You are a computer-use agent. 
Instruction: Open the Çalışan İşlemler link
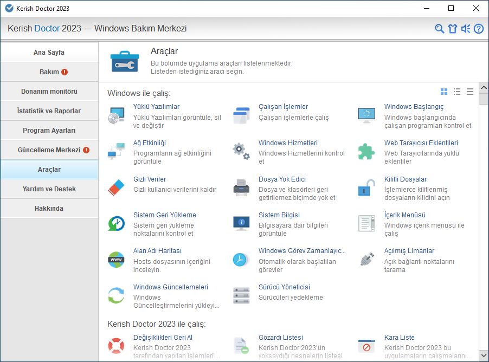click(x=283, y=107)
